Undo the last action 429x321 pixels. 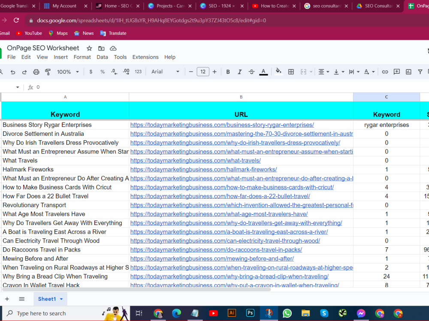tap(13, 72)
